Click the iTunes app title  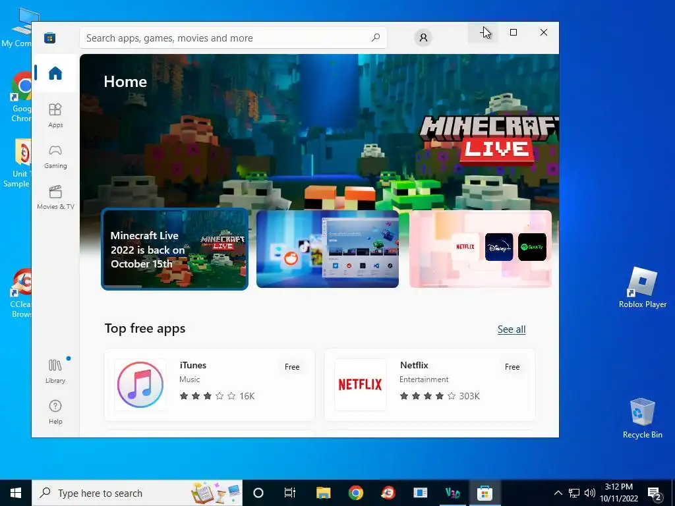point(193,365)
